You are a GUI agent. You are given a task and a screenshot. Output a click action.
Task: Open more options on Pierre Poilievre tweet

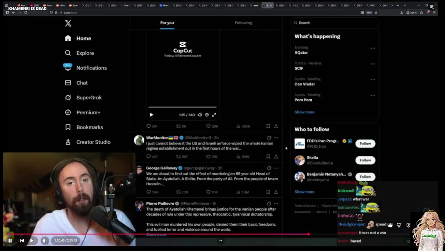pos(276,204)
